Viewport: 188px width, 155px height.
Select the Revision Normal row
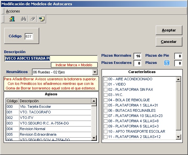pyautogui.click(x=49, y=129)
